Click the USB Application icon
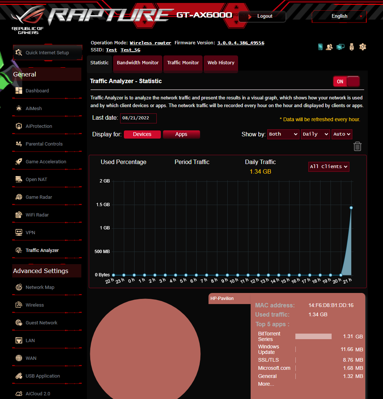 click(x=19, y=376)
